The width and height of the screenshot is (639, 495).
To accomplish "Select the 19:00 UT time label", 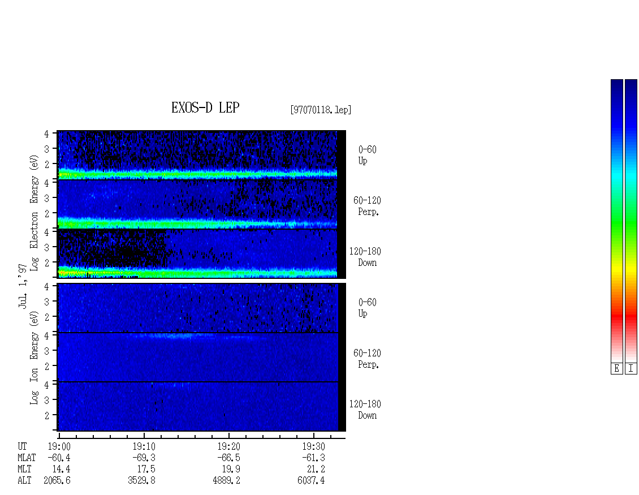I will click(59, 446).
